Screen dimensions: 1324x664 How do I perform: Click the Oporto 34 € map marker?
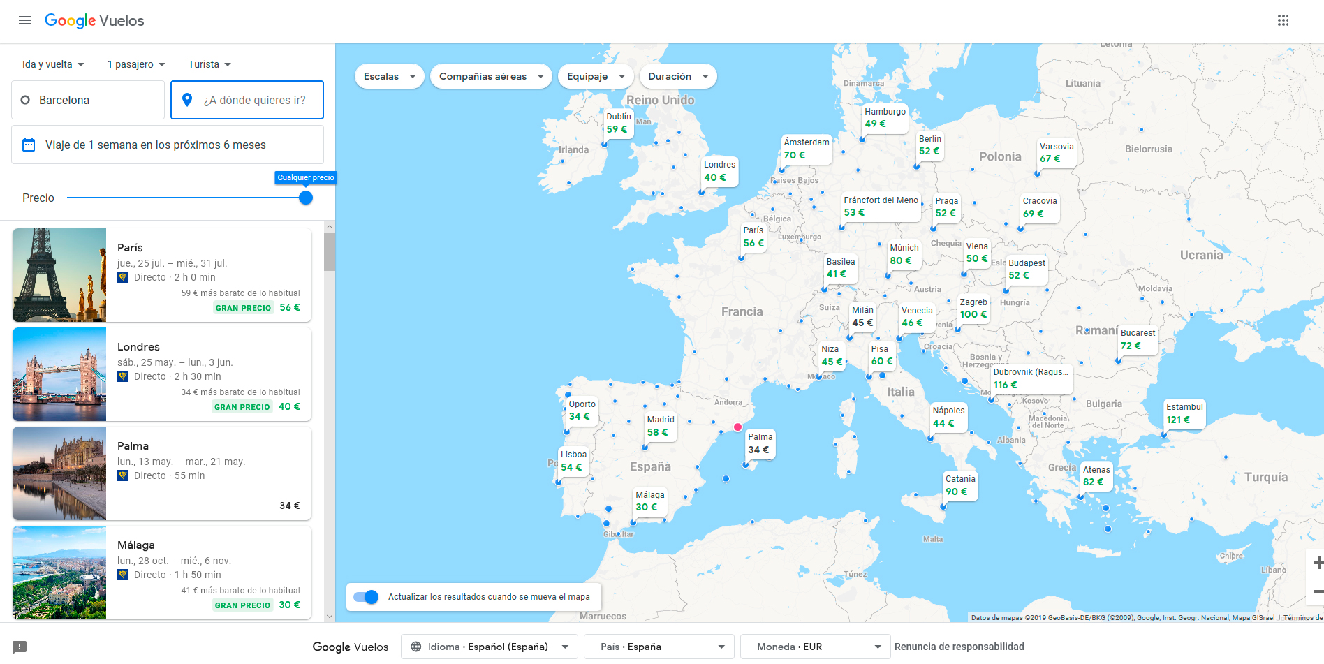(582, 411)
